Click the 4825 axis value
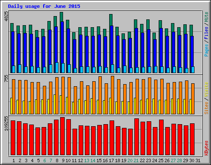211x165 pixels. pos(6,16)
